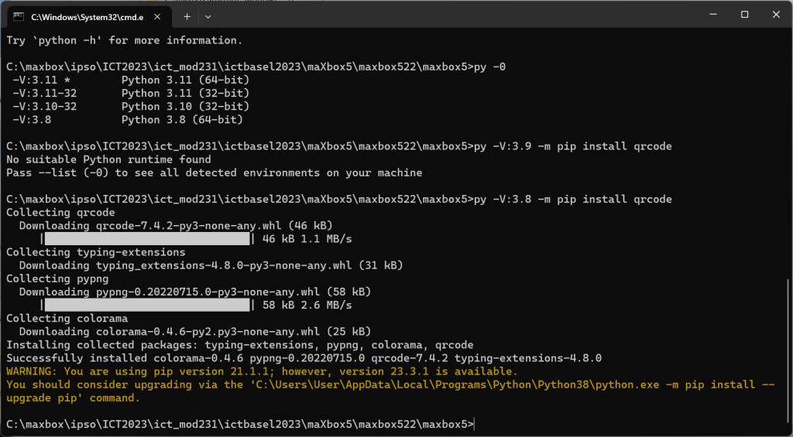This screenshot has width=793, height=437.
Task: Open a new tab with the plus button
Action: tap(187, 15)
